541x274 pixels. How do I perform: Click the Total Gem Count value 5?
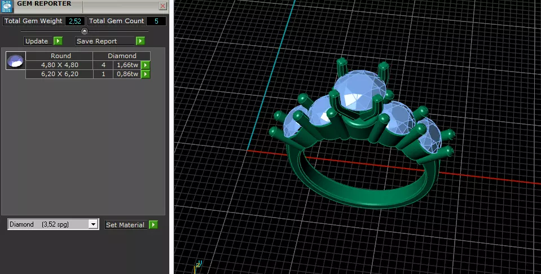click(x=156, y=21)
